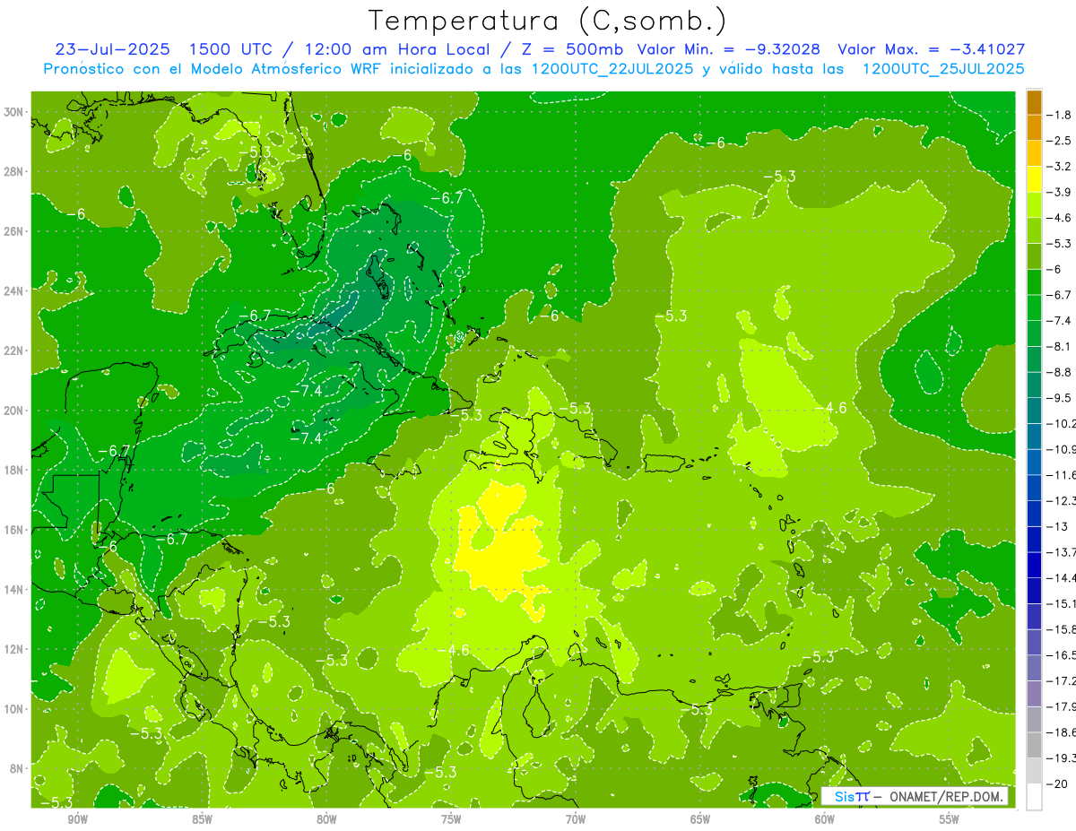Click the 8N latitude axis label

17,768
